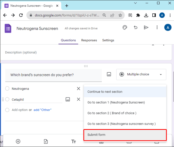Screen dimensions: 174x147
Task: Add image to the question title
Action: pos(109,74)
